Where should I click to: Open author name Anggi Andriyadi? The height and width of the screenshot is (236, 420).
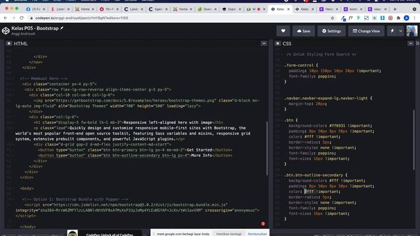click(24, 33)
